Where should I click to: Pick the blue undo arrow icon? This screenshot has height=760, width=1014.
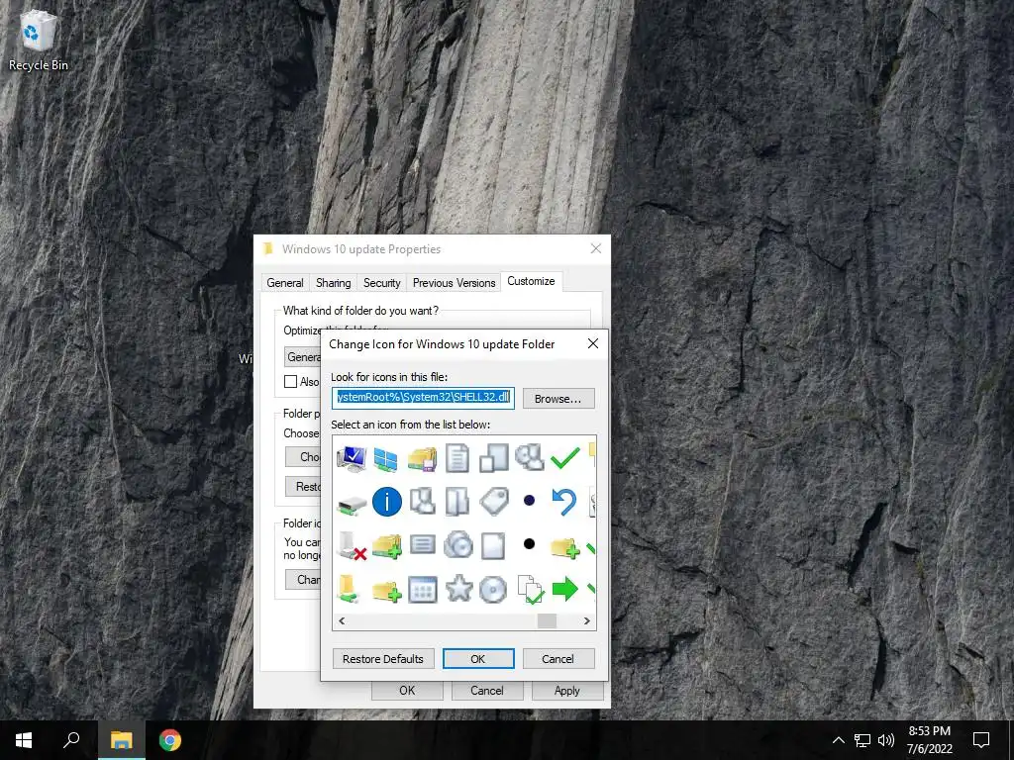563,502
